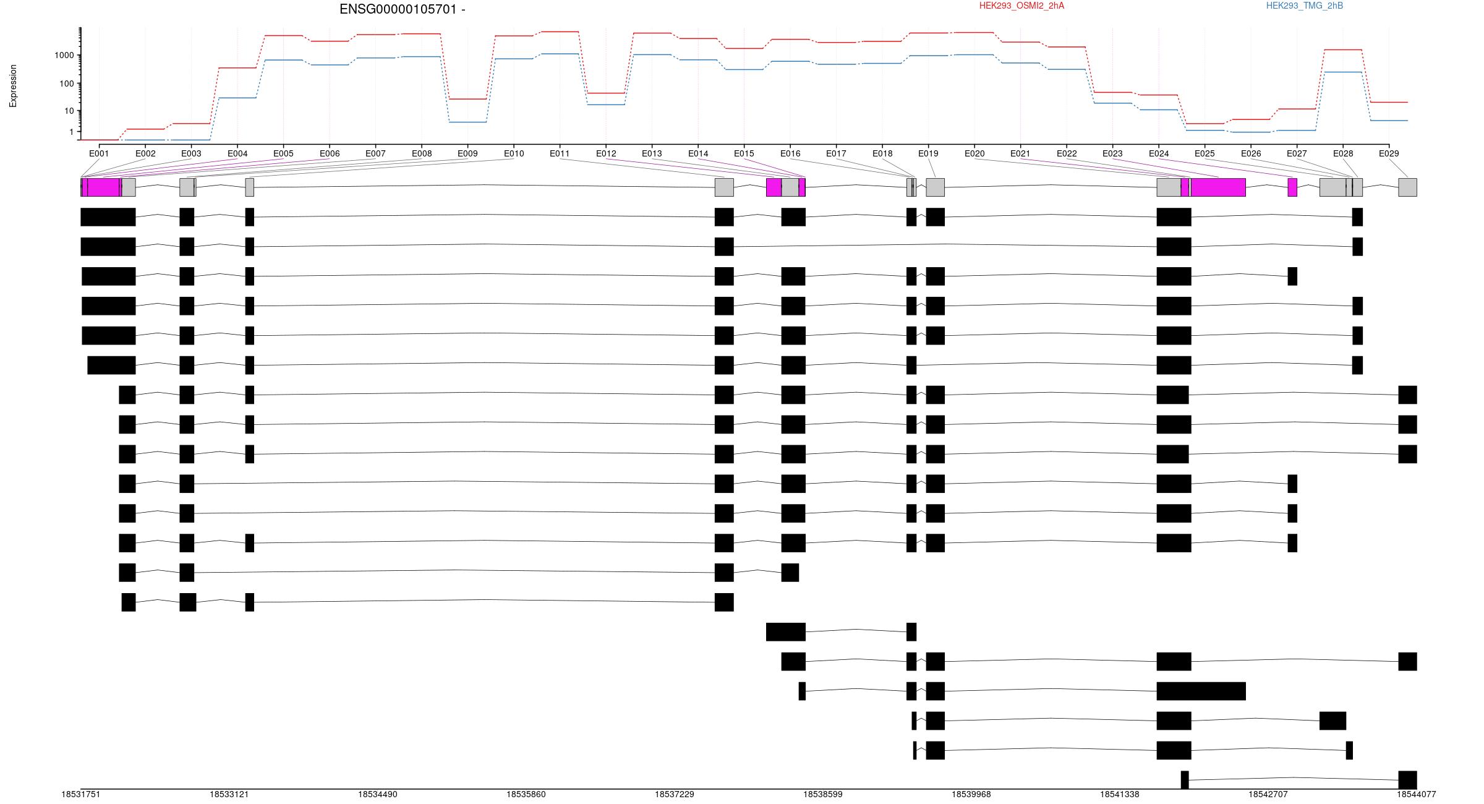Screen dimensions: 1484x804
Task: Click the small magenta exon near E027 in gene model
Action: [1292, 187]
